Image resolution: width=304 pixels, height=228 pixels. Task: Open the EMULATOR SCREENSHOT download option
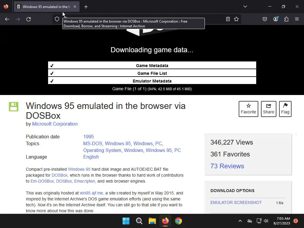(x=236, y=202)
